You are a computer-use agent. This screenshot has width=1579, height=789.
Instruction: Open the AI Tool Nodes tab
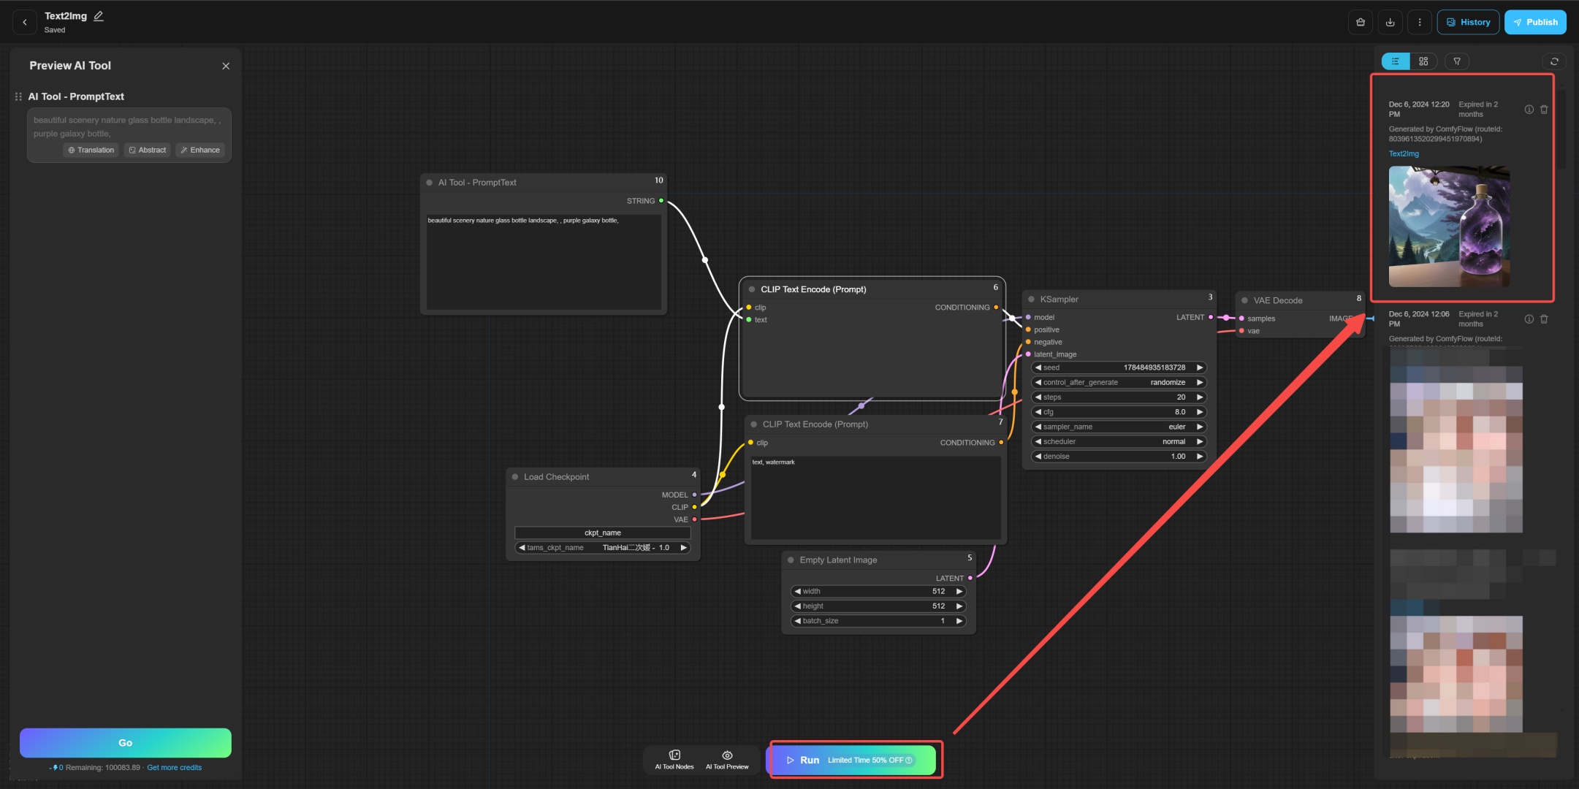[674, 759]
